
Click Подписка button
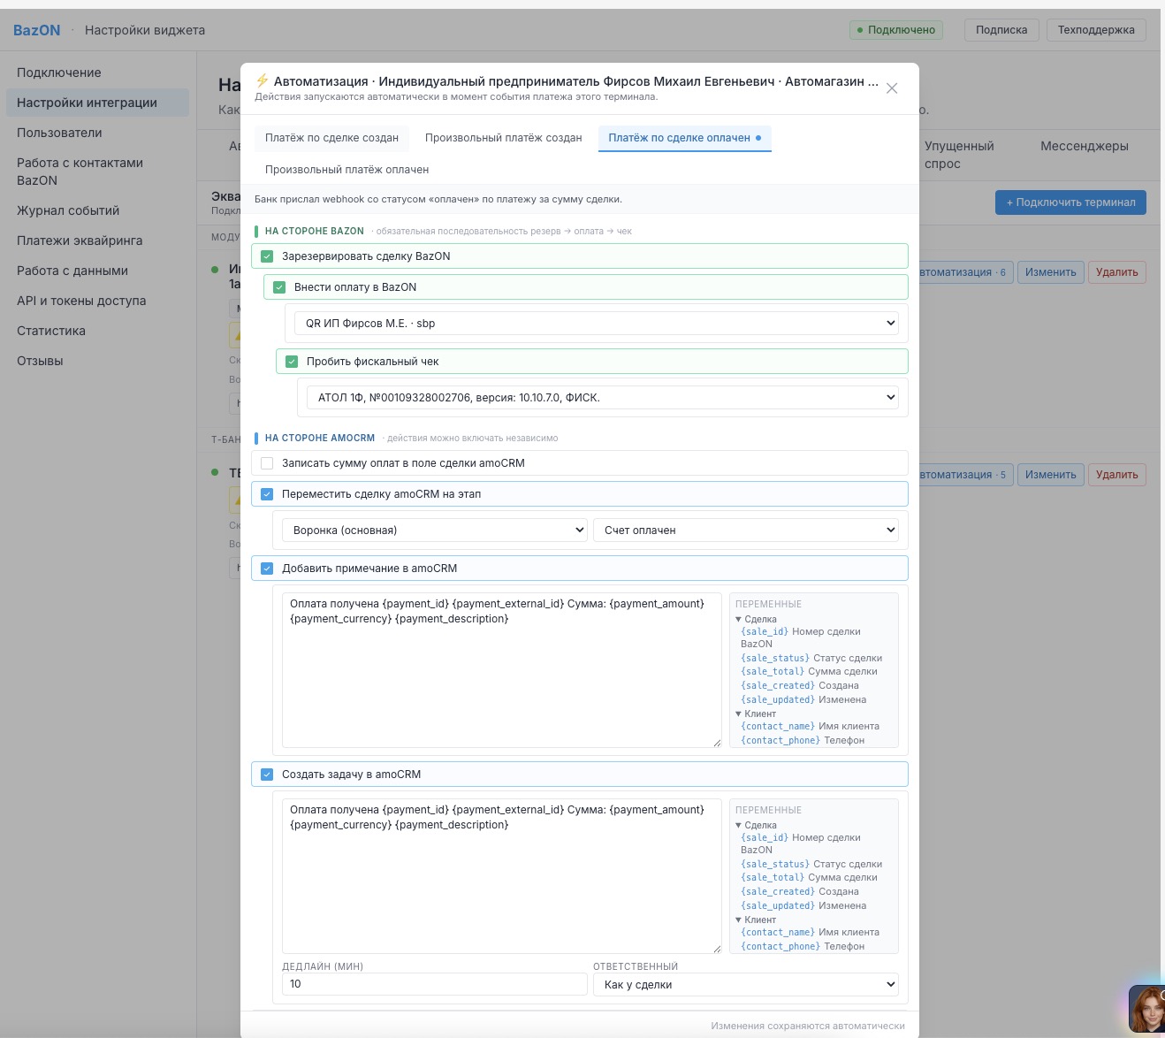pyautogui.click(x=1001, y=30)
